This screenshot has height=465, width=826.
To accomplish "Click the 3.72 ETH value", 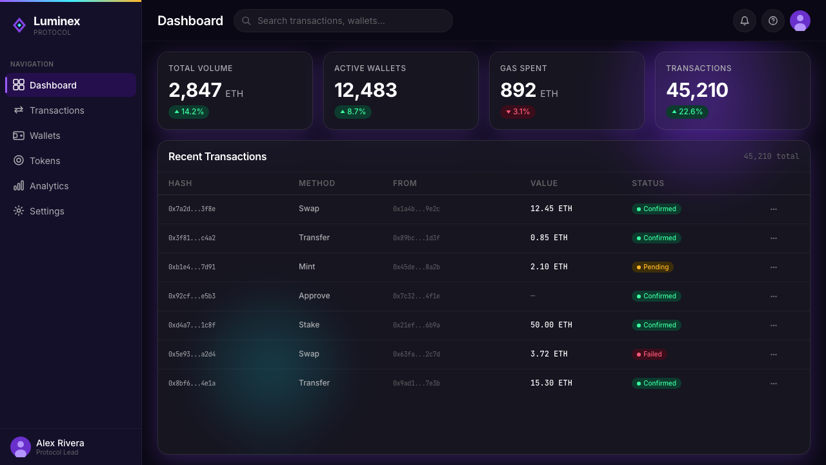I will [x=549, y=354].
